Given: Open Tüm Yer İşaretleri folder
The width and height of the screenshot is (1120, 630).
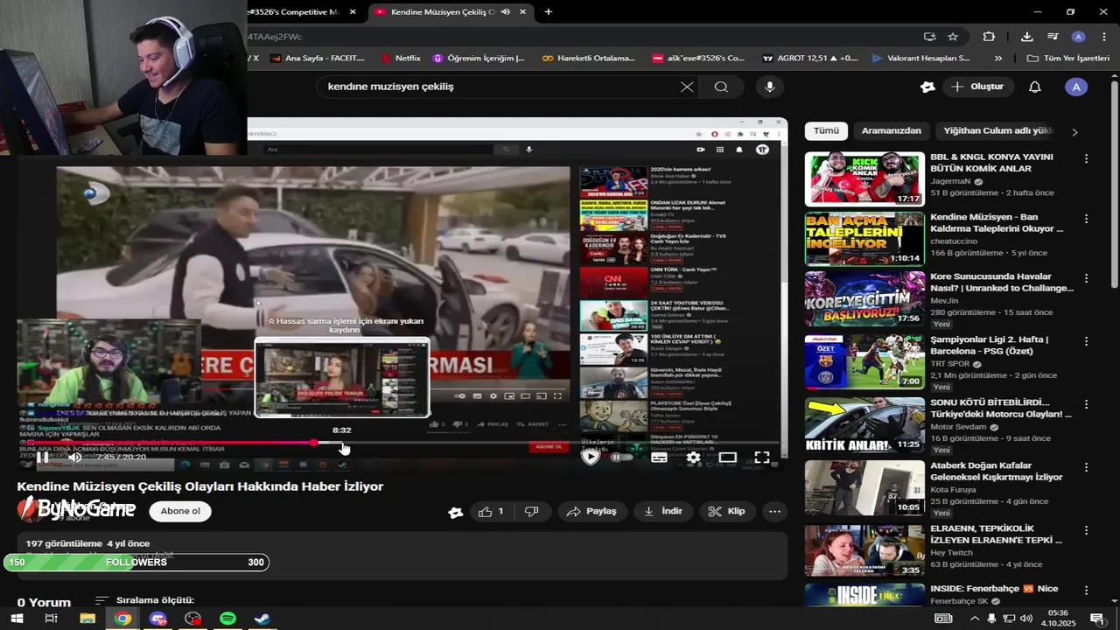Looking at the screenshot, I should coord(1068,59).
